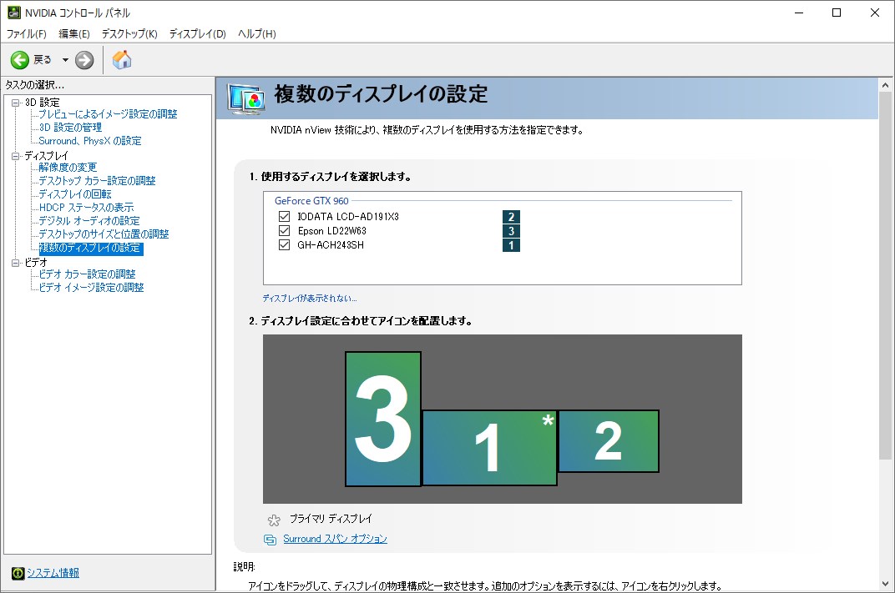Open HDCP ステータスの表示
This screenshot has width=895, height=593.
86,208
